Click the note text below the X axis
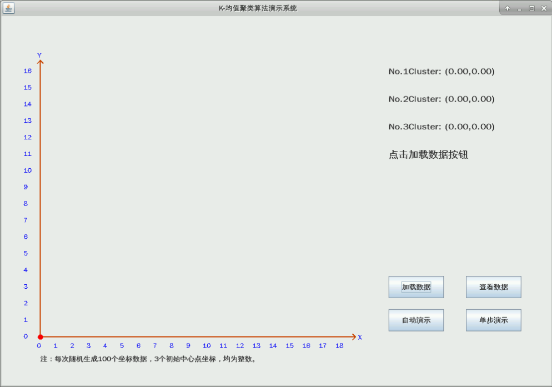Image resolution: width=552 pixels, height=387 pixels. tap(149, 359)
